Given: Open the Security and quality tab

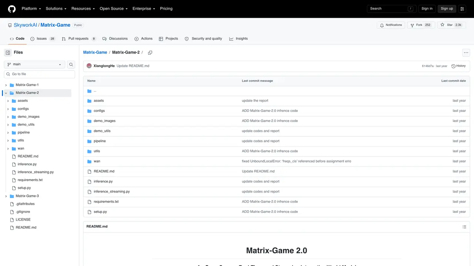Looking at the screenshot, I should (203, 39).
